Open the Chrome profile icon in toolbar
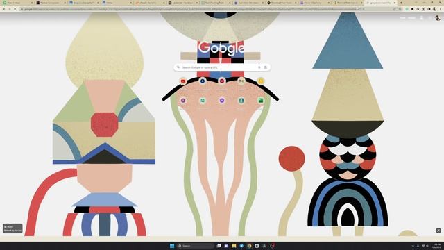 point(434,9)
